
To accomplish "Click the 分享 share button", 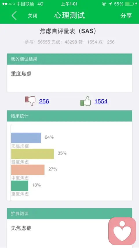I will pyautogui.click(x=126, y=15).
